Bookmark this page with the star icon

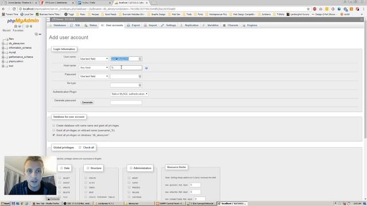point(309,9)
